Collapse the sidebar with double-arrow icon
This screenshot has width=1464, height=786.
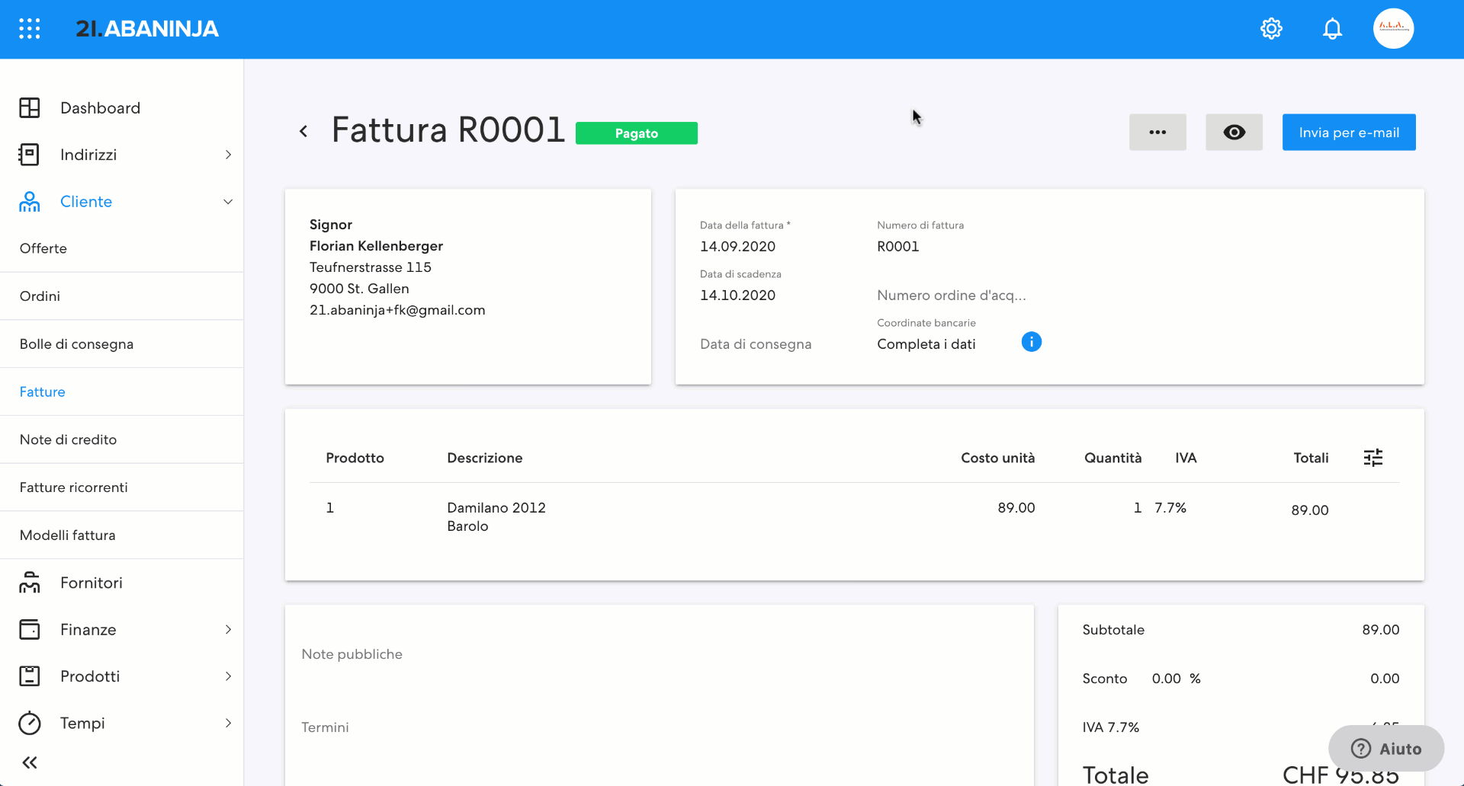[x=30, y=762]
